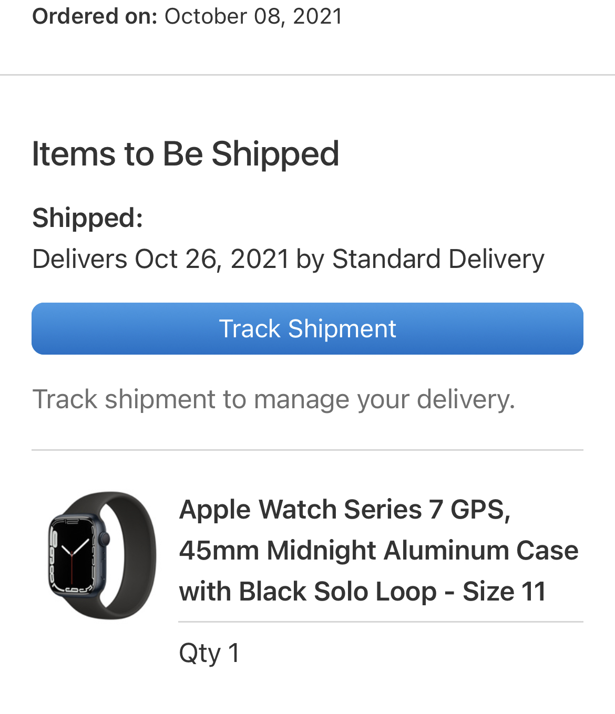The width and height of the screenshot is (615, 714).
Task: Click the "Shipped:" status label
Action: pos(88,218)
